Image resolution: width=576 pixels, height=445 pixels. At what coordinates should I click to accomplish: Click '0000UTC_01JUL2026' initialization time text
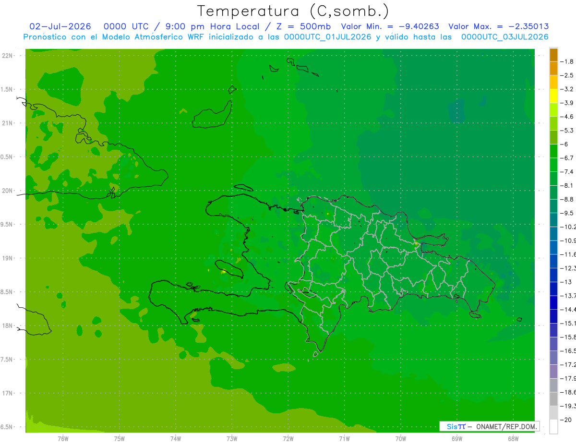pos(328,37)
